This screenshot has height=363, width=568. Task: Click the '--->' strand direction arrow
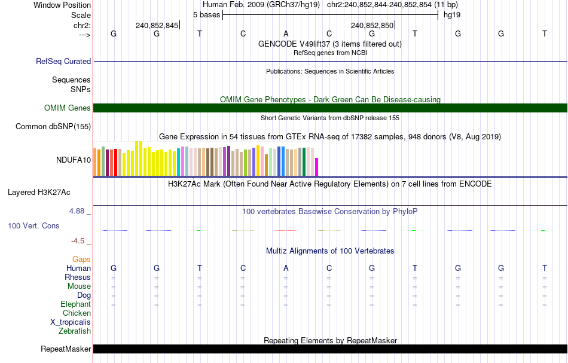click(85, 35)
